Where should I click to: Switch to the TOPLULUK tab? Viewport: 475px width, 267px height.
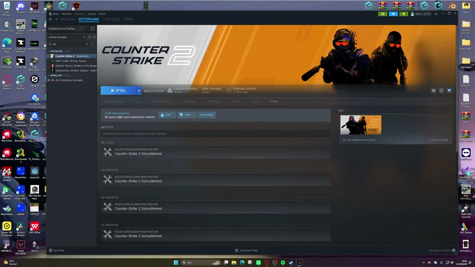(111, 19)
